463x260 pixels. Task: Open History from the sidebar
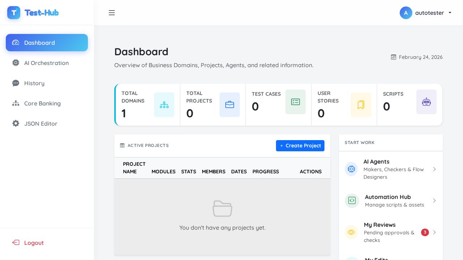[x=34, y=83]
